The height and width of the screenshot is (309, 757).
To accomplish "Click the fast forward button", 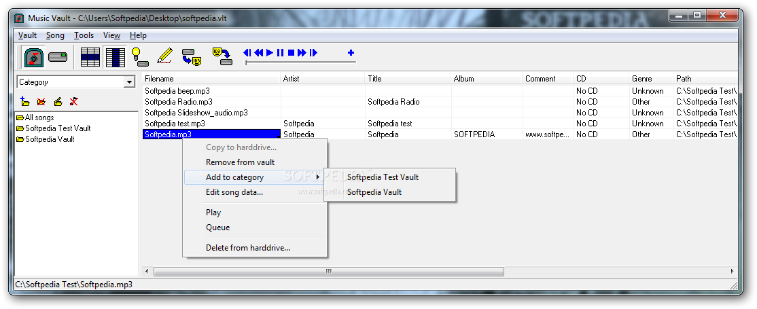I will coord(302,52).
